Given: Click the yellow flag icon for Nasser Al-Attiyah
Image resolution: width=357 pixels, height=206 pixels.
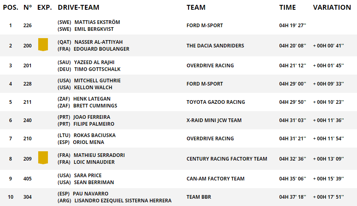Looking at the screenshot, I should [43, 45].
